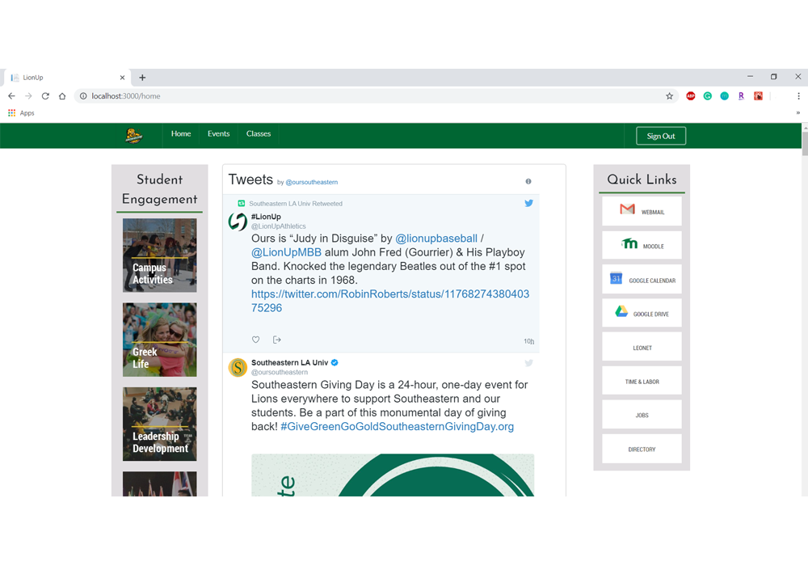Image resolution: width=808 pixels, height=566 pixels.
Task: Open Google Drive quick link
Action: [642, 313]
